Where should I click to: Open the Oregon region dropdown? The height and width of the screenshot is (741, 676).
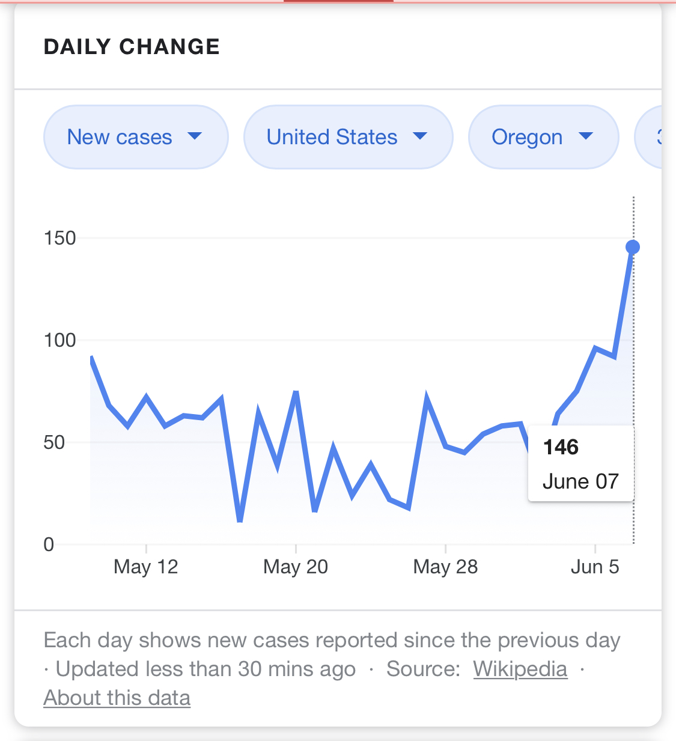coord(527,138)
